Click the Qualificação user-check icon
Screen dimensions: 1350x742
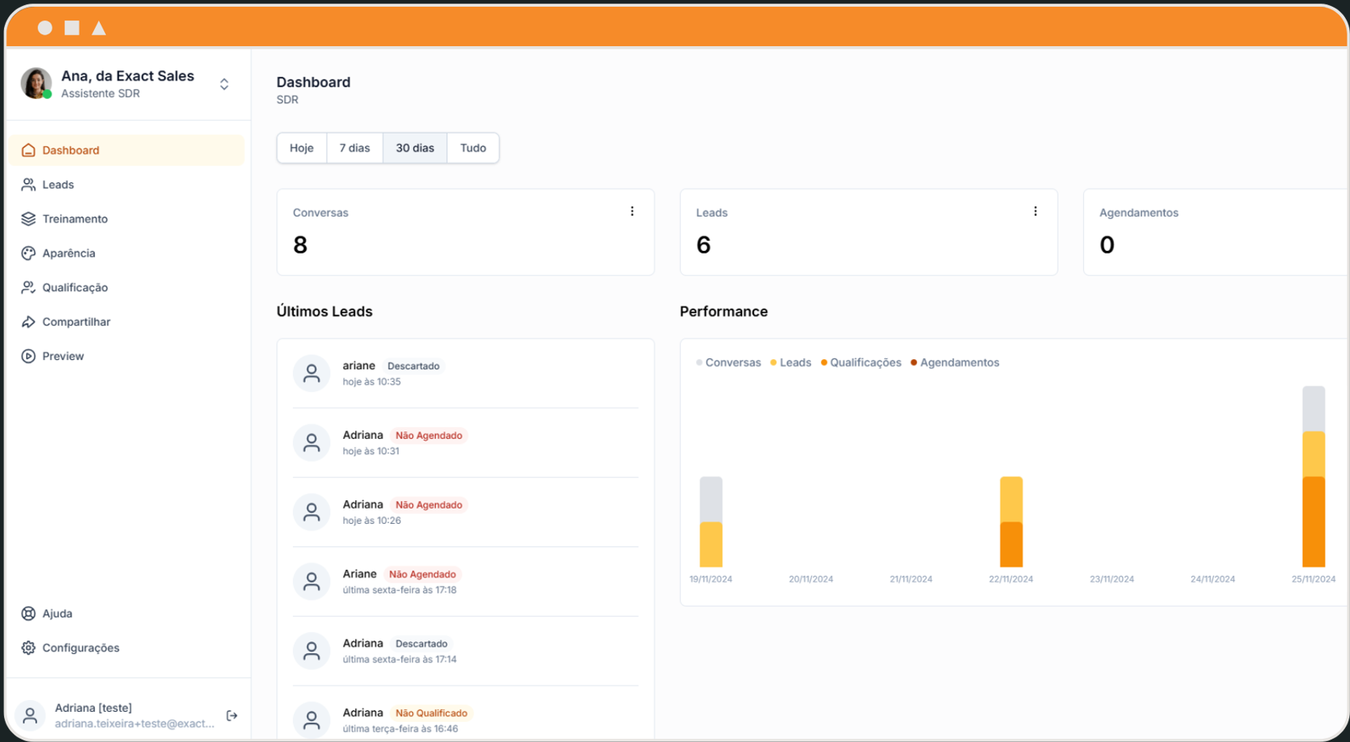coord(29,288)
